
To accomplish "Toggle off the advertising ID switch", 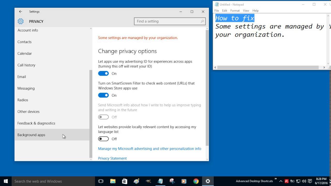I will pyautogui.click(x=103, y=74).
